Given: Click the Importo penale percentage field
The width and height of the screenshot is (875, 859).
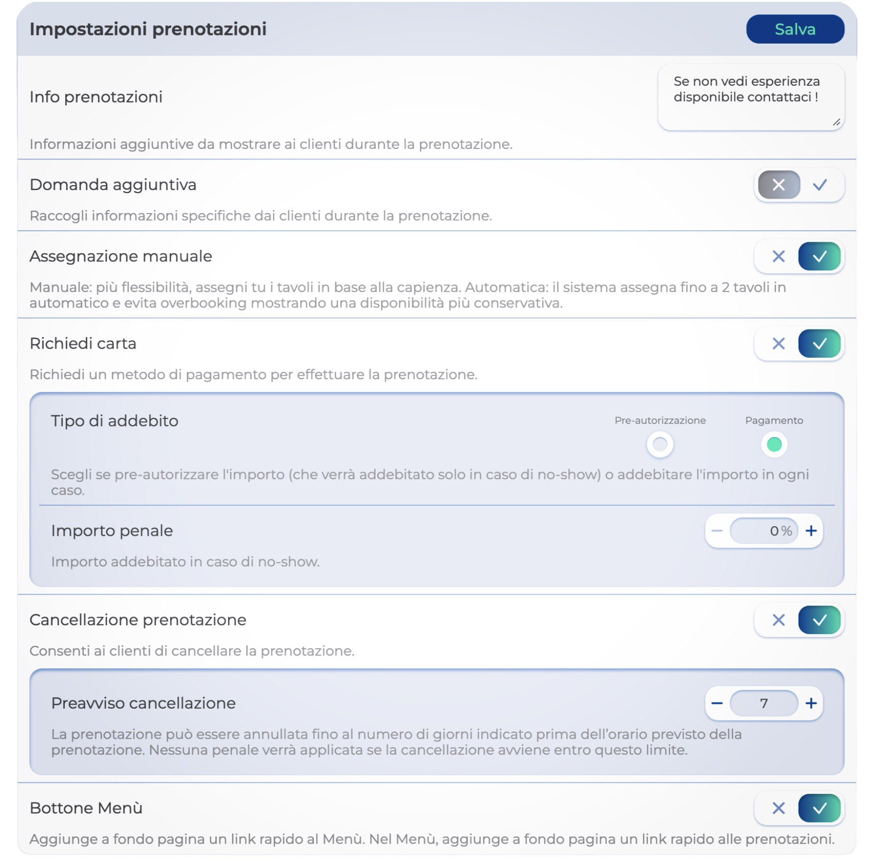Looking at the screenshot, I should click(x=763, y=531).
